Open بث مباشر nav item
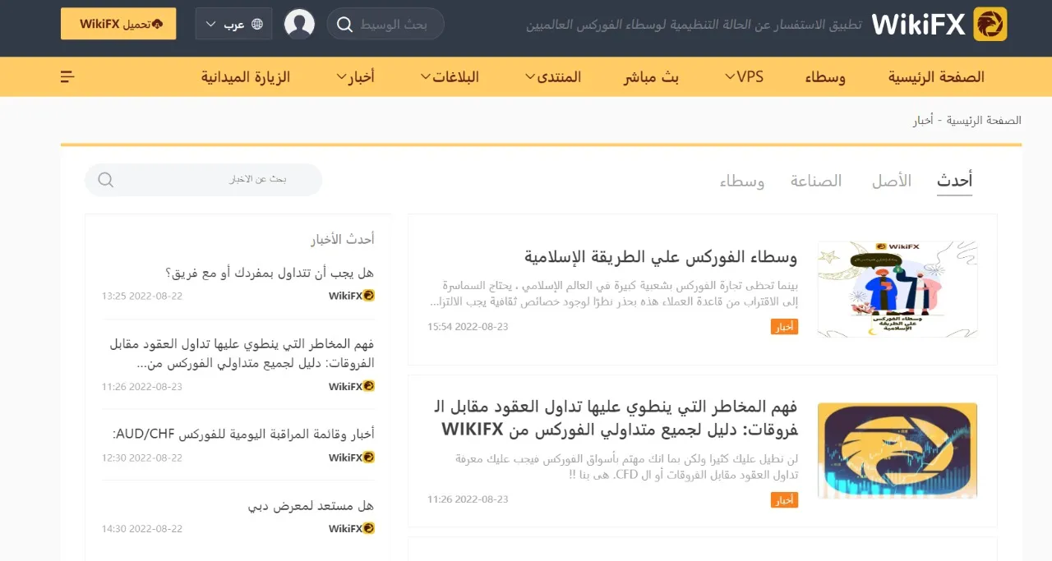1052x561 pixels. (x=651, y=76)
